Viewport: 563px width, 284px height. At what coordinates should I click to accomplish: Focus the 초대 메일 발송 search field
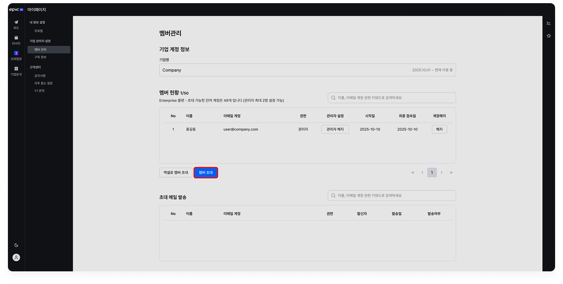point(392,195)
